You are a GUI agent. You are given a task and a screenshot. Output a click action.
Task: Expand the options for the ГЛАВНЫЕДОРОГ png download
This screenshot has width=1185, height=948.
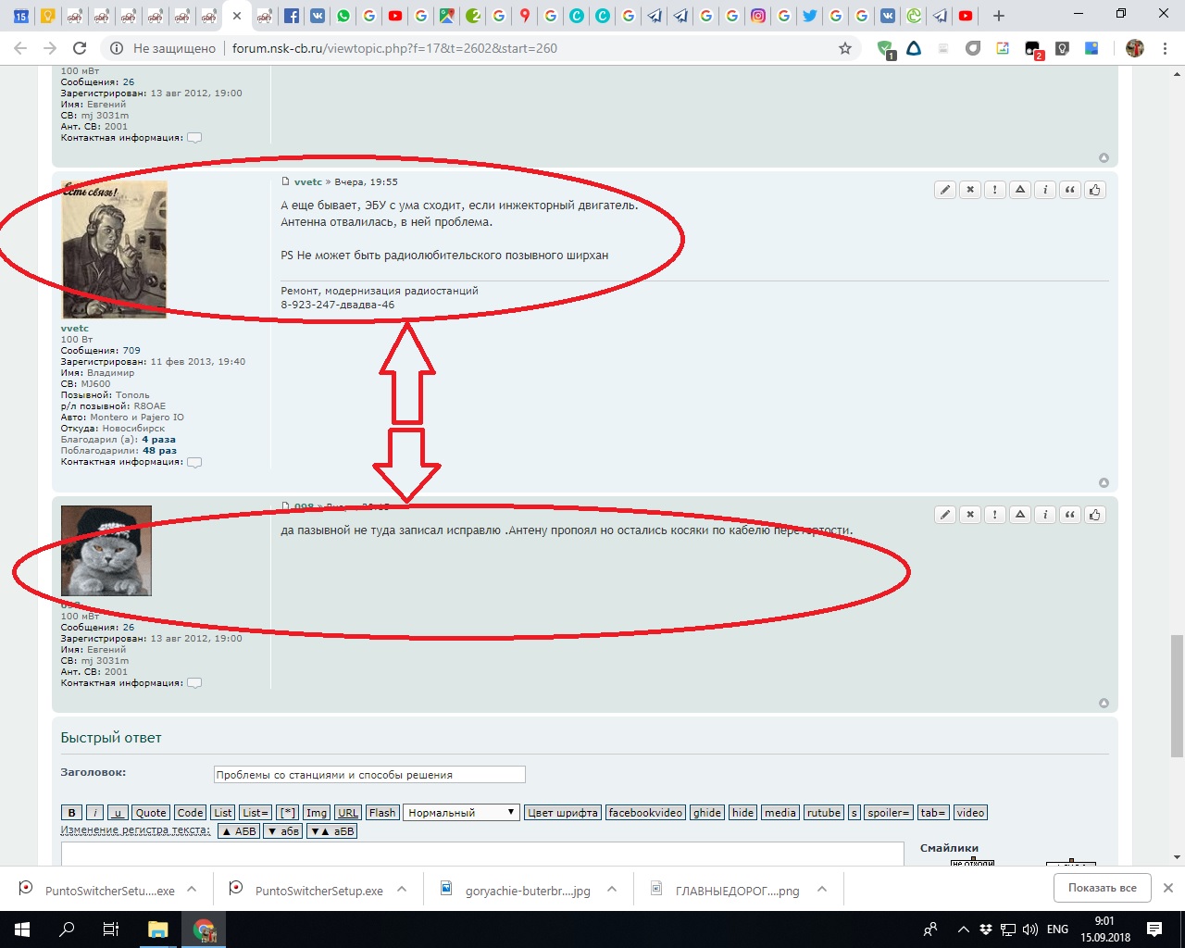point(822,889)
